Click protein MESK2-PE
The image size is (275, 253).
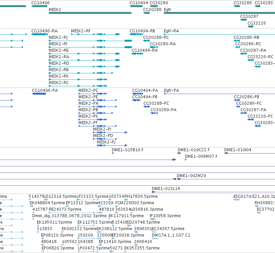click(x=88, y=97)
